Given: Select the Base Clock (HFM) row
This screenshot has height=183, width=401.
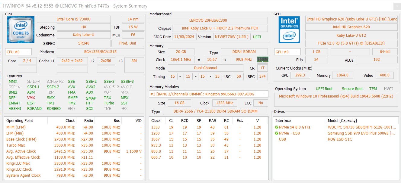Looking at the screenshot, I should point(74,139).
